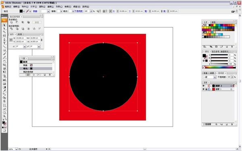Click Expand button in Pathfinder panel

click(x=37, y=22)
